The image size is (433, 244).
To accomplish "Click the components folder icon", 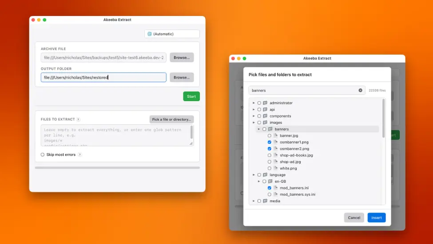I will (265, 116).
